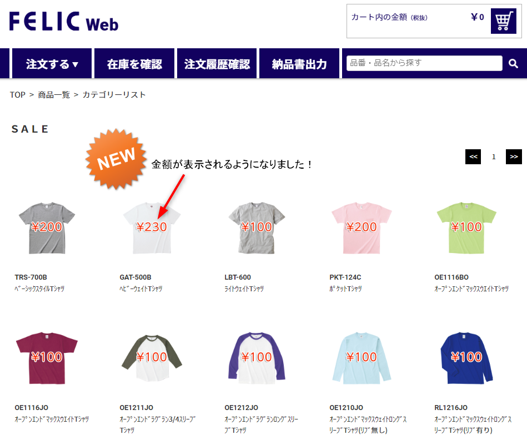Open the shopping cart icon
Image resolution: width=527 pixels, height=440 pixels.
tap(503, 21)
